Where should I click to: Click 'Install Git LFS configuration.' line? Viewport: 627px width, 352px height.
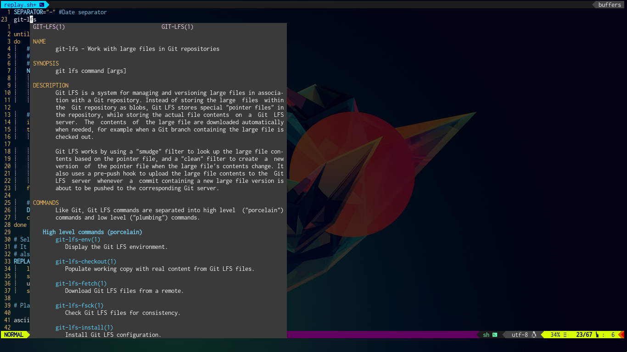tap(113, 335)
